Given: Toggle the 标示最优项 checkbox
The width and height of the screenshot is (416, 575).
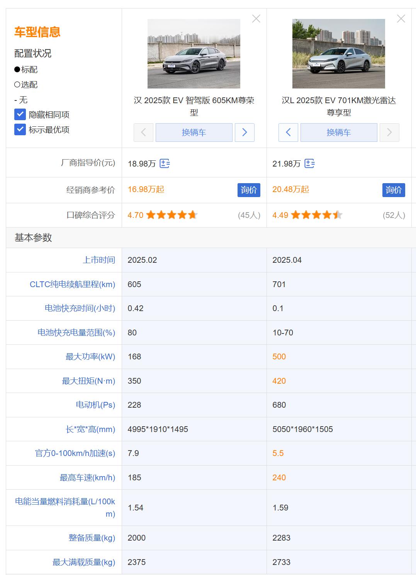Looking at the screenshot, I should tap(20, 129).
